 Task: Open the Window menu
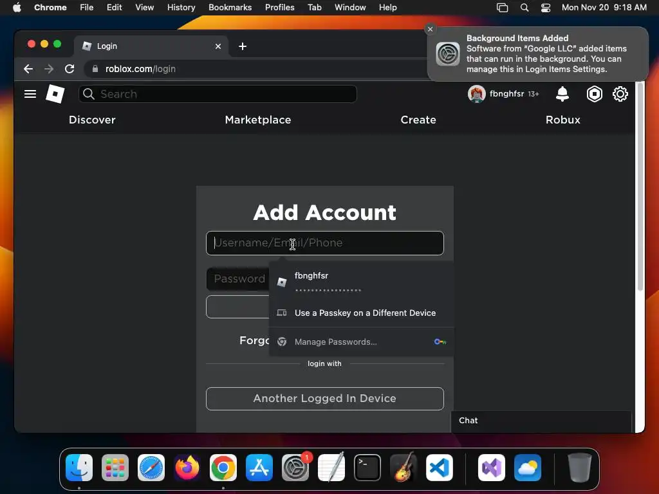(350, 8)
